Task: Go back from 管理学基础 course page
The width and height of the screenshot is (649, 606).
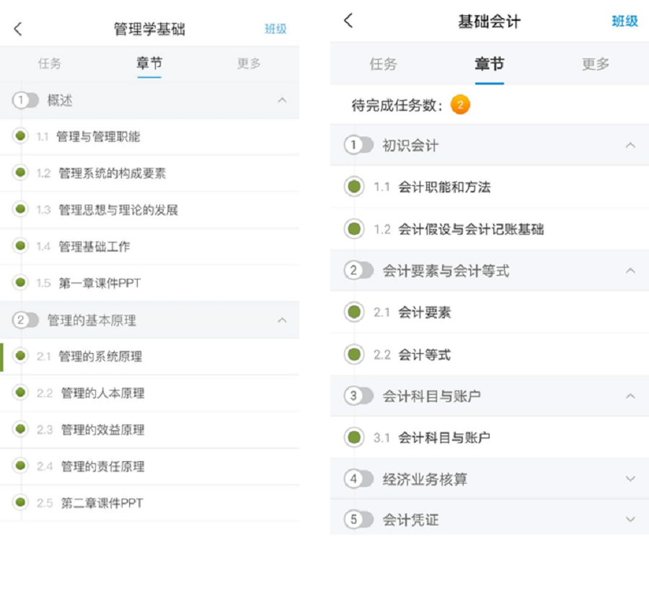Action: click(18, 29)
